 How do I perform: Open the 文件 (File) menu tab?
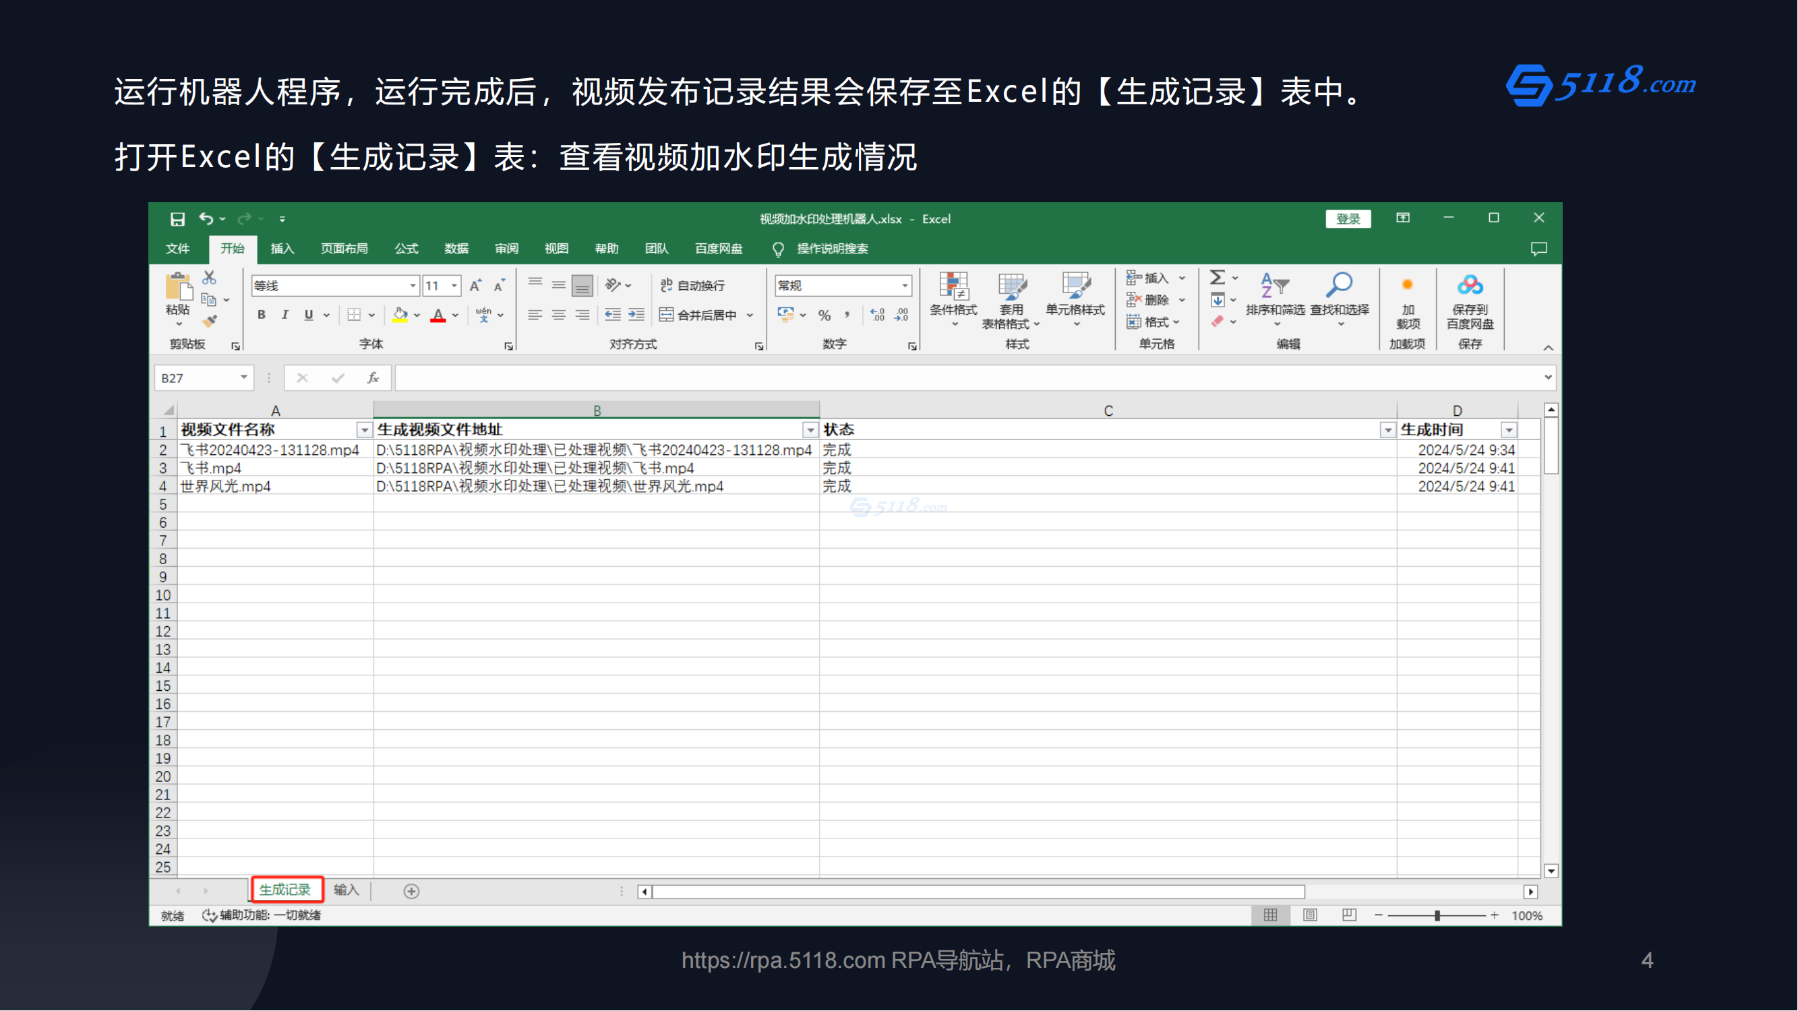[x=178, y=249]
